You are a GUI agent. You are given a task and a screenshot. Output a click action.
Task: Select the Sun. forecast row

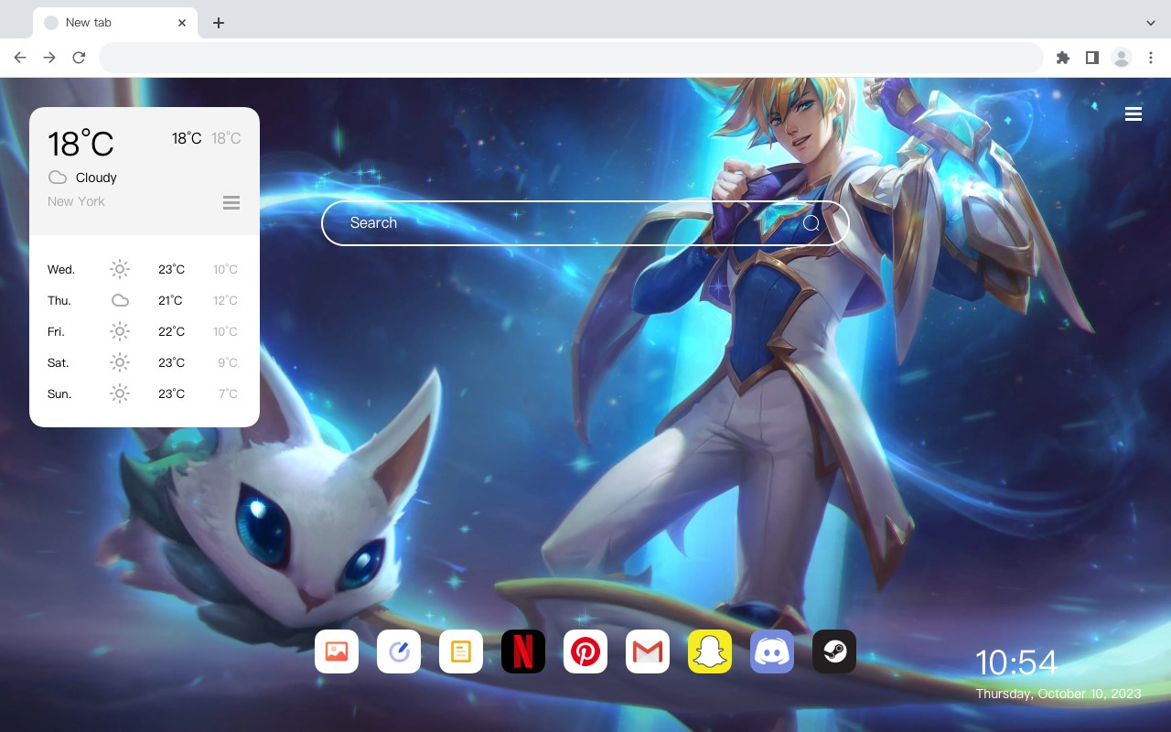point(145,393)
